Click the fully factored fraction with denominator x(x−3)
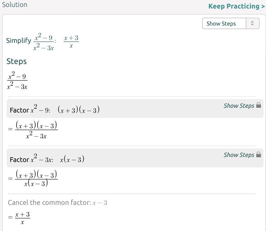 [36, 179]
